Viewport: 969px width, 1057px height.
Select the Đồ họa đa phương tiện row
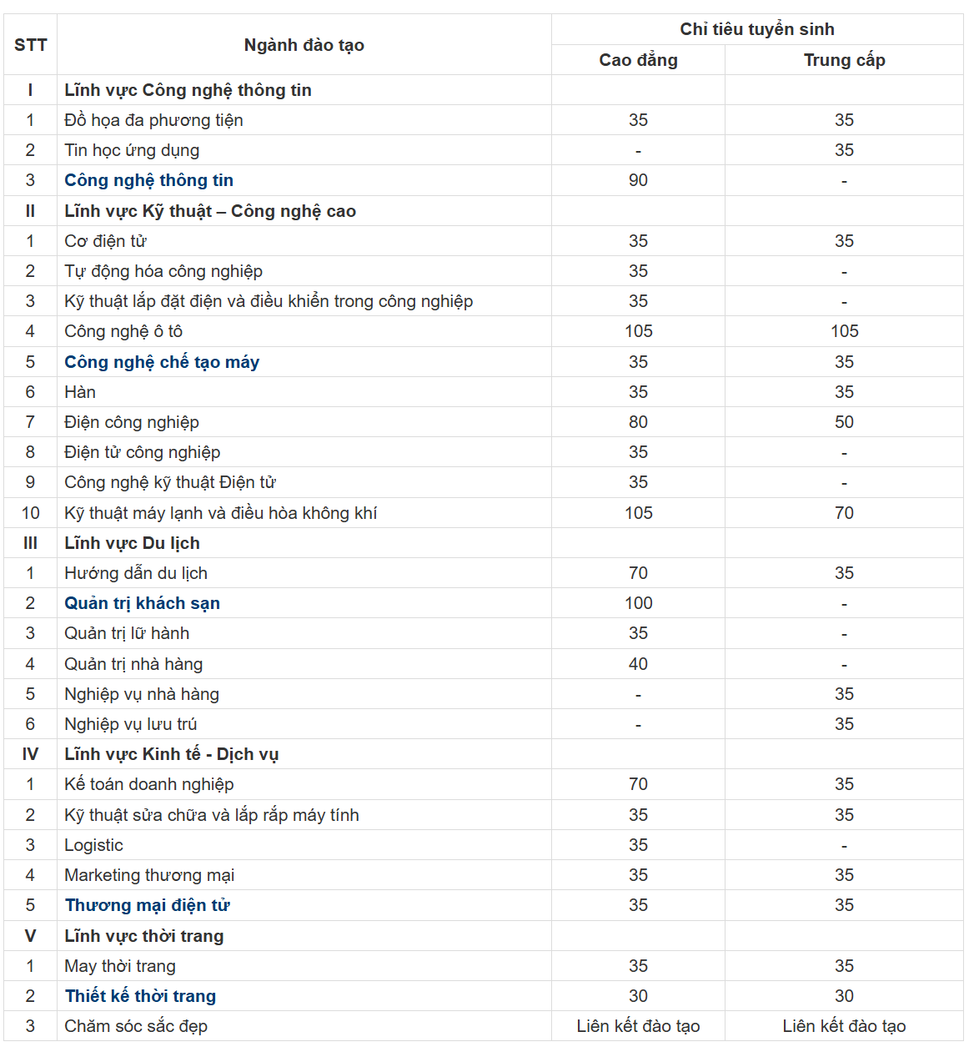pyautogui.click(x=153, y=120)
